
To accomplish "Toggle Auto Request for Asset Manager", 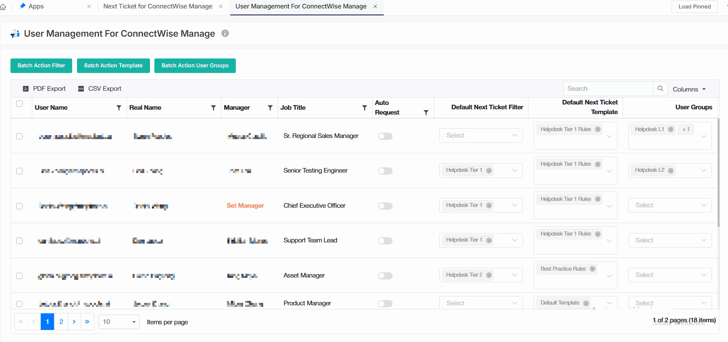I will pos(385,276).
